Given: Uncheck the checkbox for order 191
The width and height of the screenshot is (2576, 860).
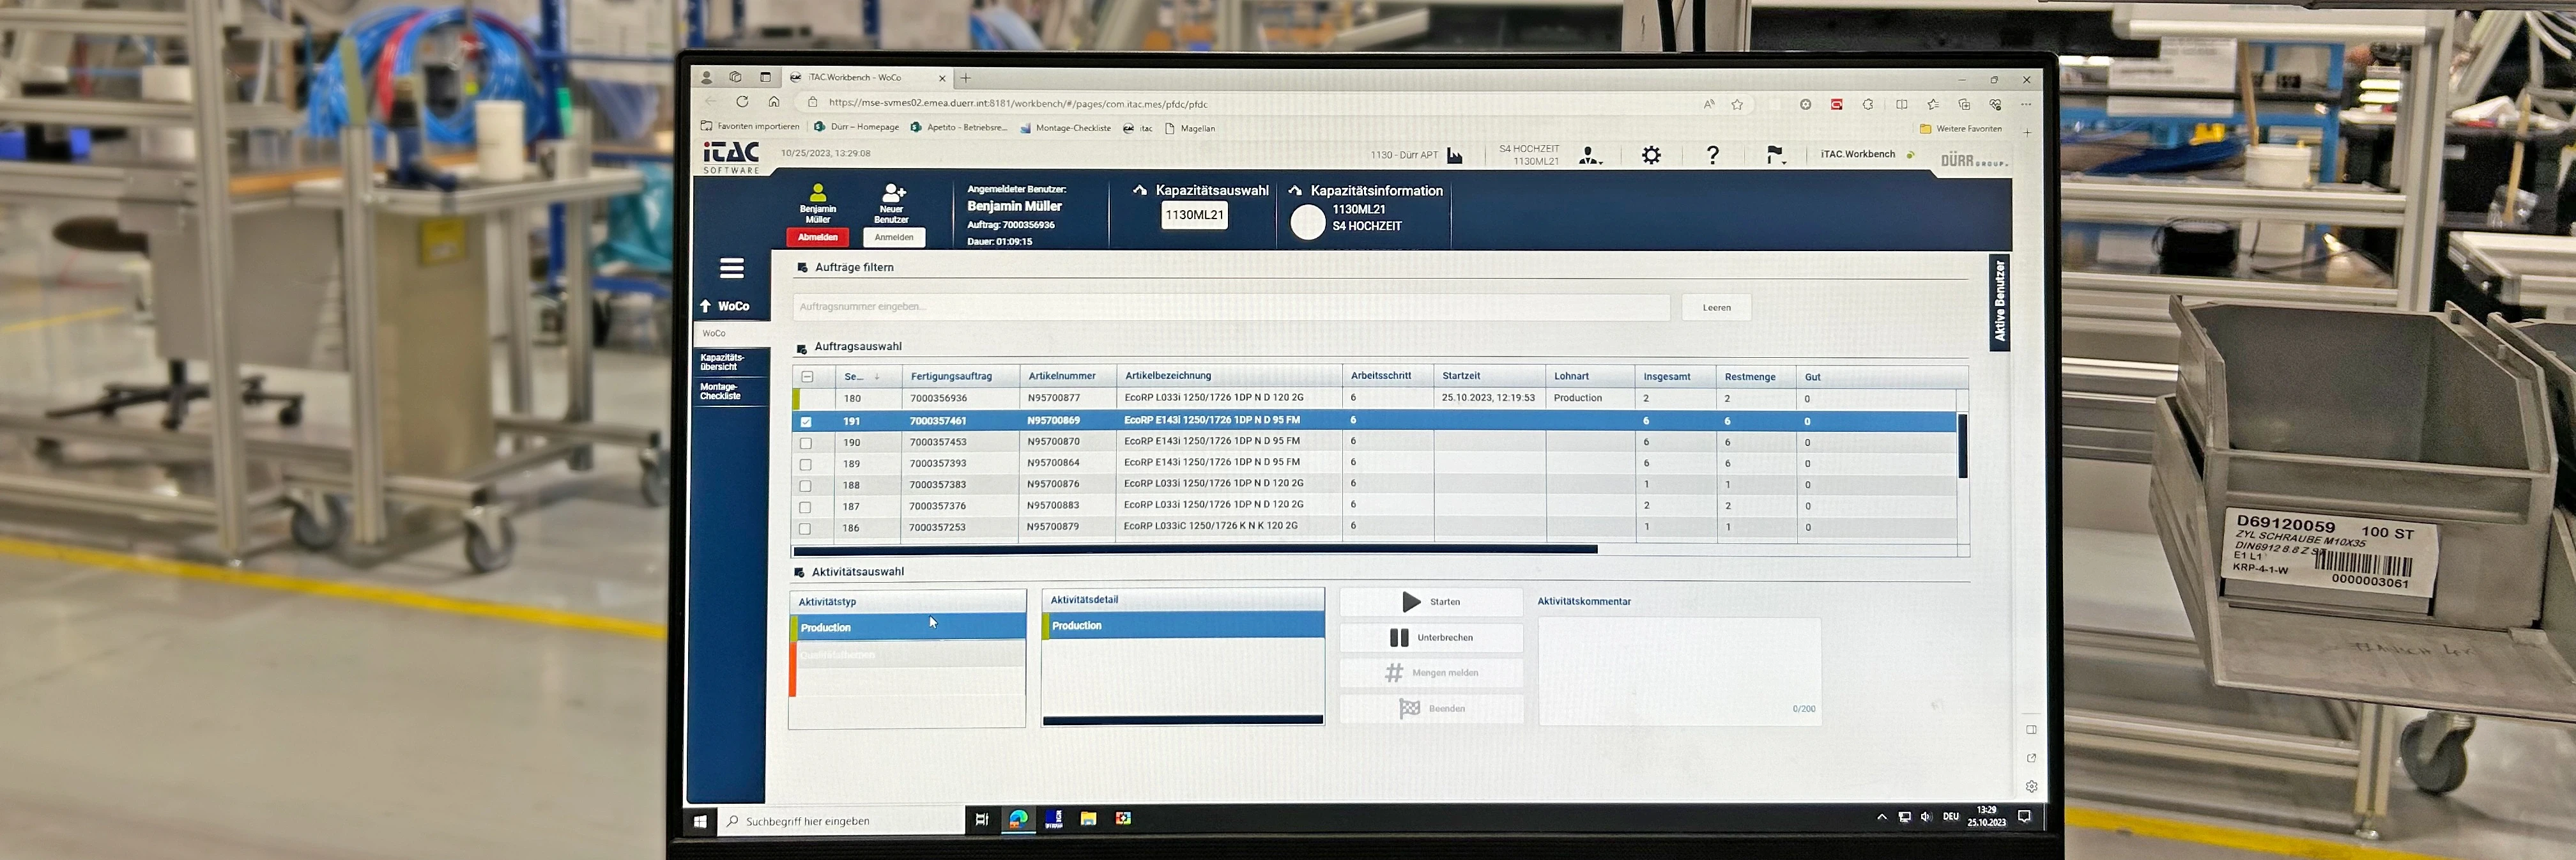Looking at the screenshot, I should click(806, 422).
